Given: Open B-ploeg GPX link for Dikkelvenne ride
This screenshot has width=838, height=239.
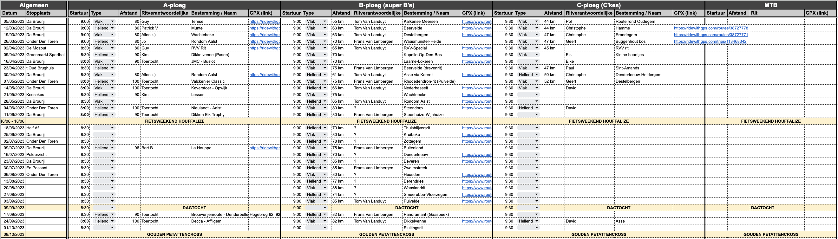Looking at the screenshot, I should (x=477, y=221).
